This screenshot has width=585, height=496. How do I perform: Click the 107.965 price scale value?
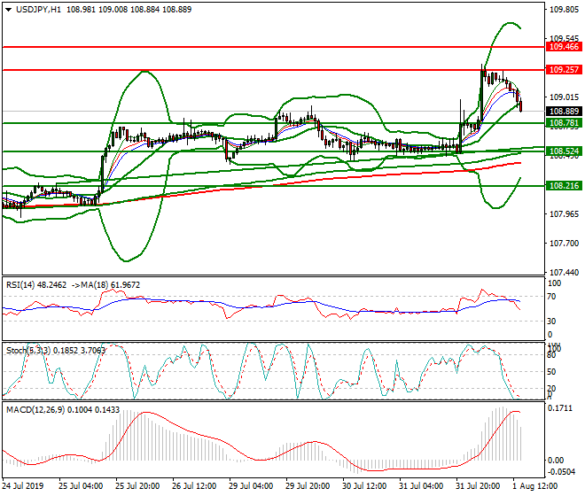(564, 214)
